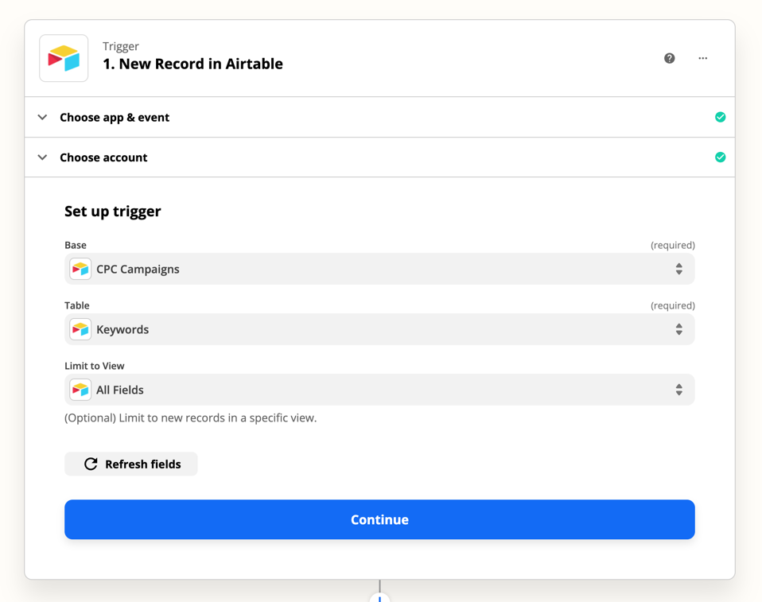The width and height of the screenshot is (762, 602).
Task: Click the Refresh fields button
Action: point(131,464)
